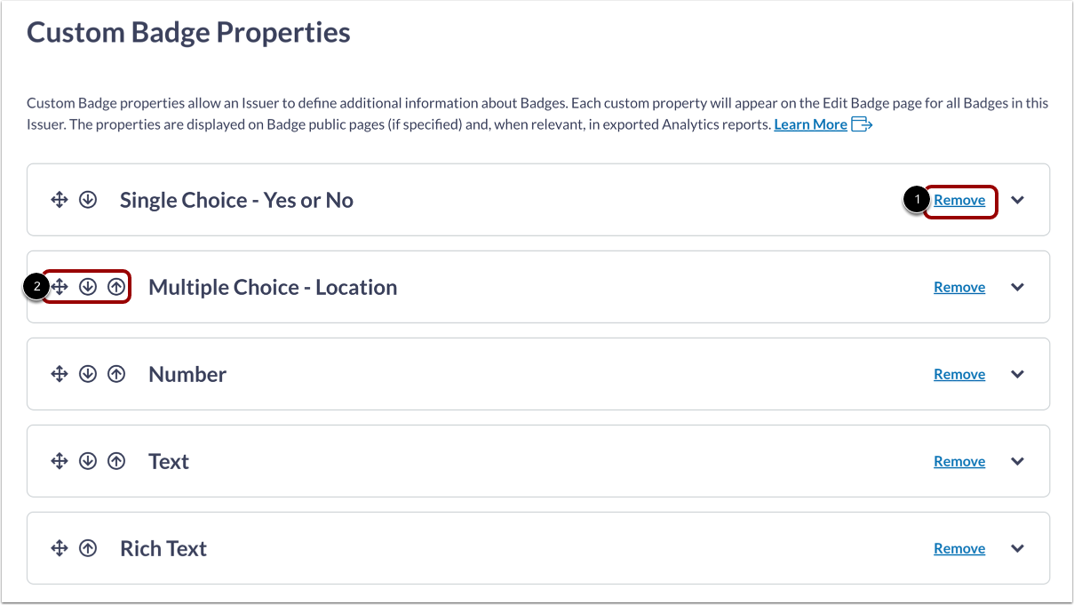This screenshot has width=1074, height=605.
Task: Expand the Single Choice - Yes or No property
Action: [1017, 199]
